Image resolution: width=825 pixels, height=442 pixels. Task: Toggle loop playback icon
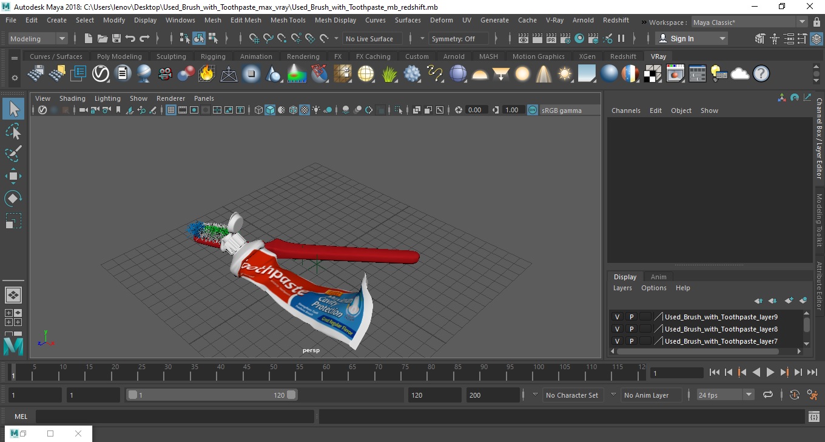point(768,395)
